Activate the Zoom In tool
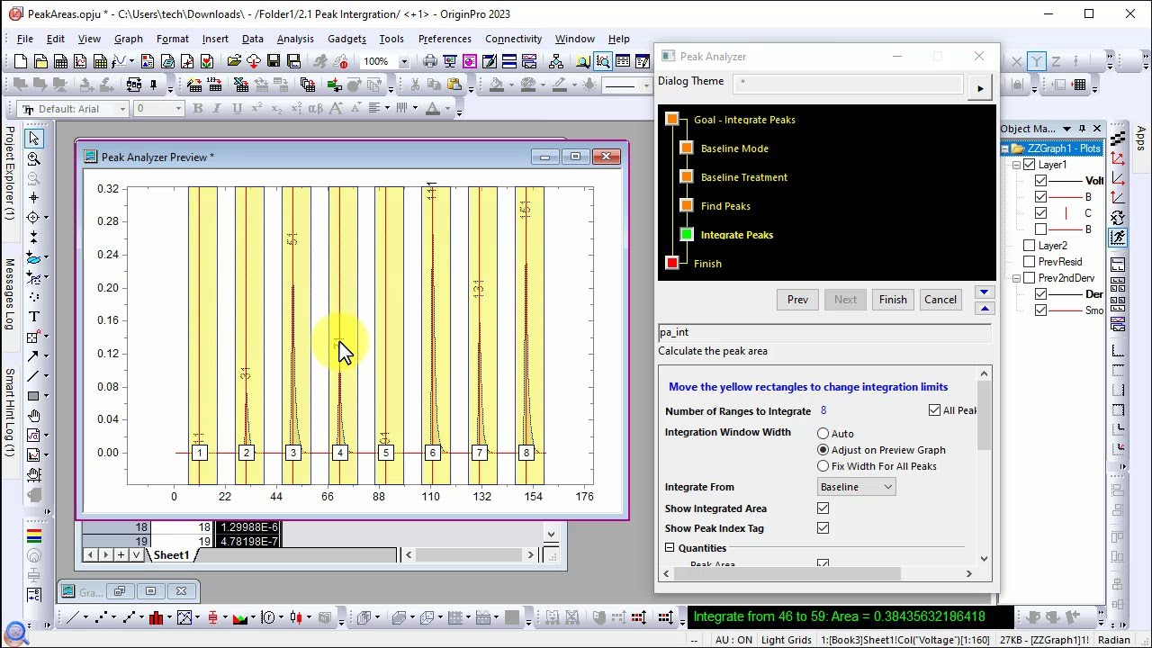The height and width of the screenshot is (648, 1152). 33,158
